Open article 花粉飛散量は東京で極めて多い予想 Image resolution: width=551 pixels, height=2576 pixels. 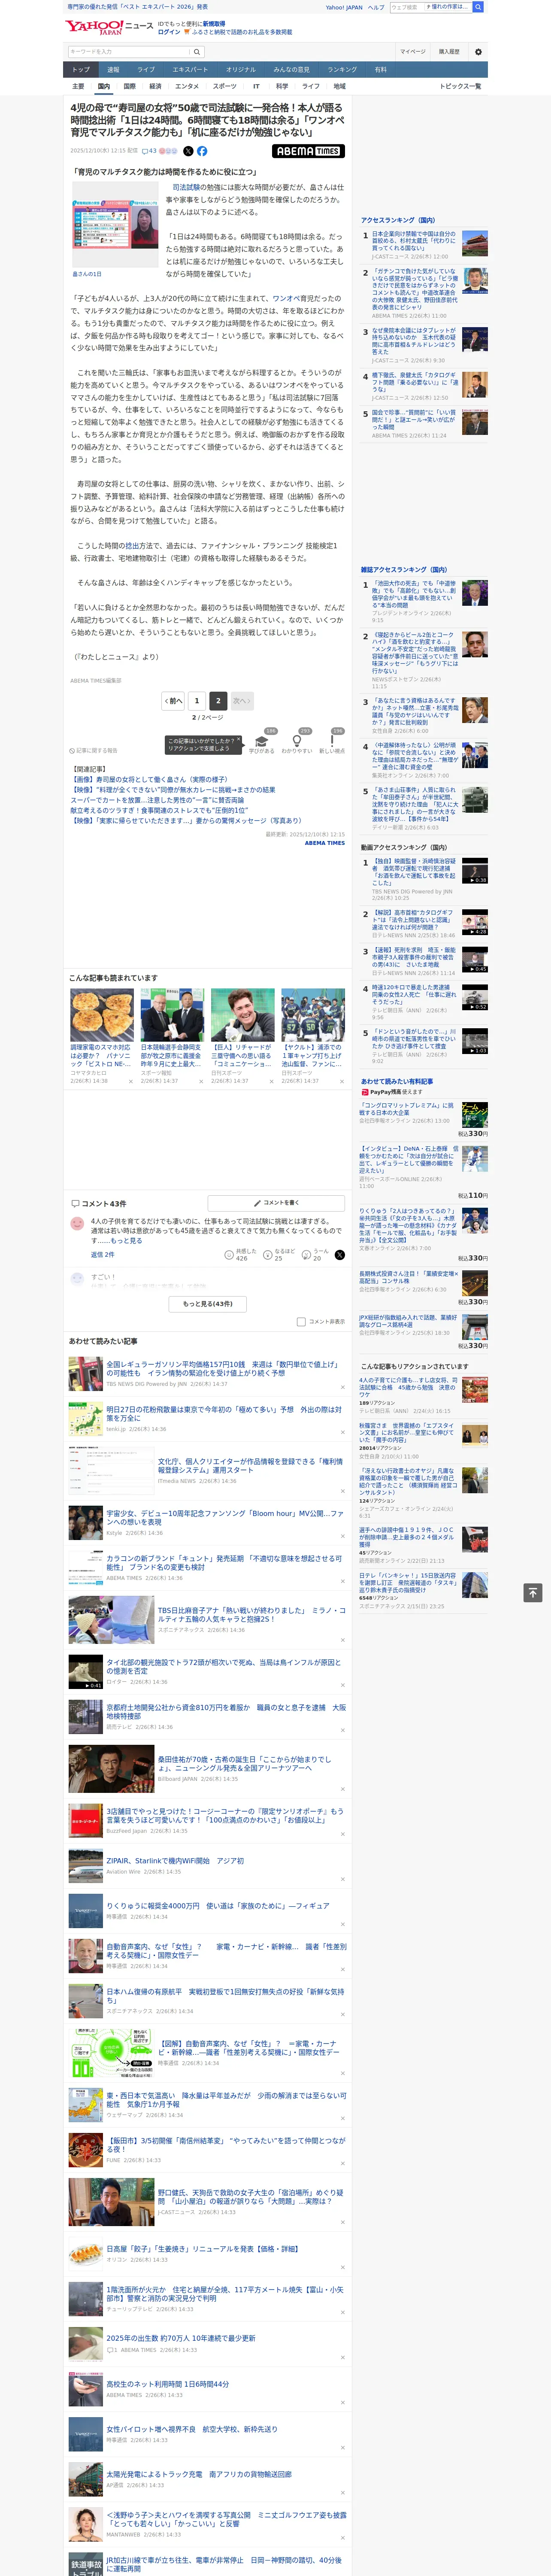[224, 1413]
